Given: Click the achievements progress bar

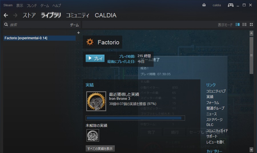Looking at the screenshot, I should [135, 118].
